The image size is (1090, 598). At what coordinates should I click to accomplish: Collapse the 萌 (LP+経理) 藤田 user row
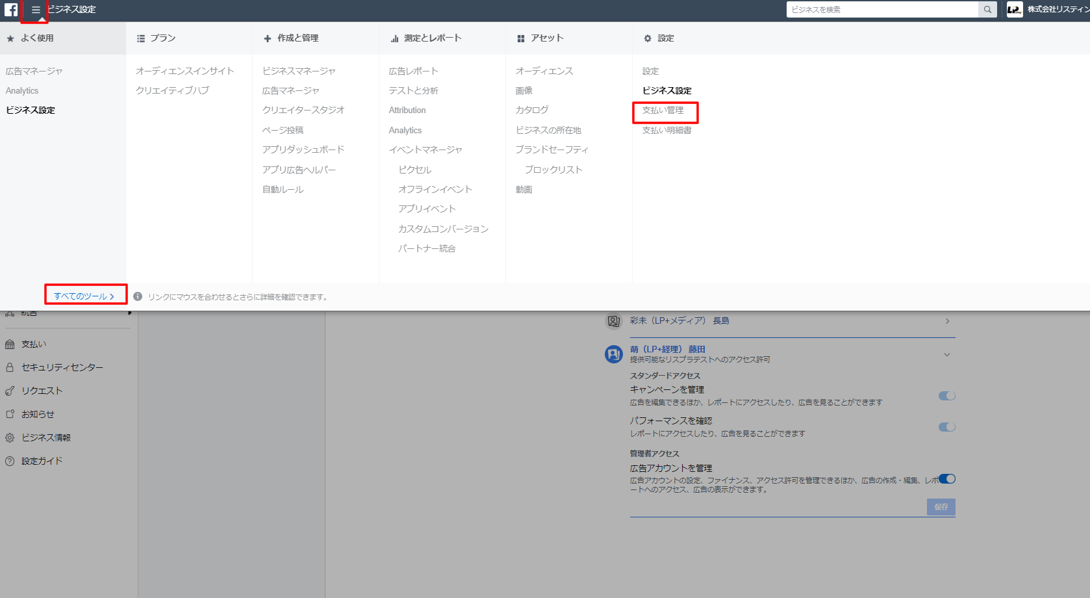point(946,354)
